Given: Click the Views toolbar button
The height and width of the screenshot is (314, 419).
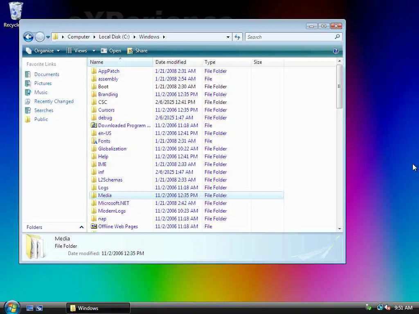Looking at the screenshot, I should pos(77,51).
